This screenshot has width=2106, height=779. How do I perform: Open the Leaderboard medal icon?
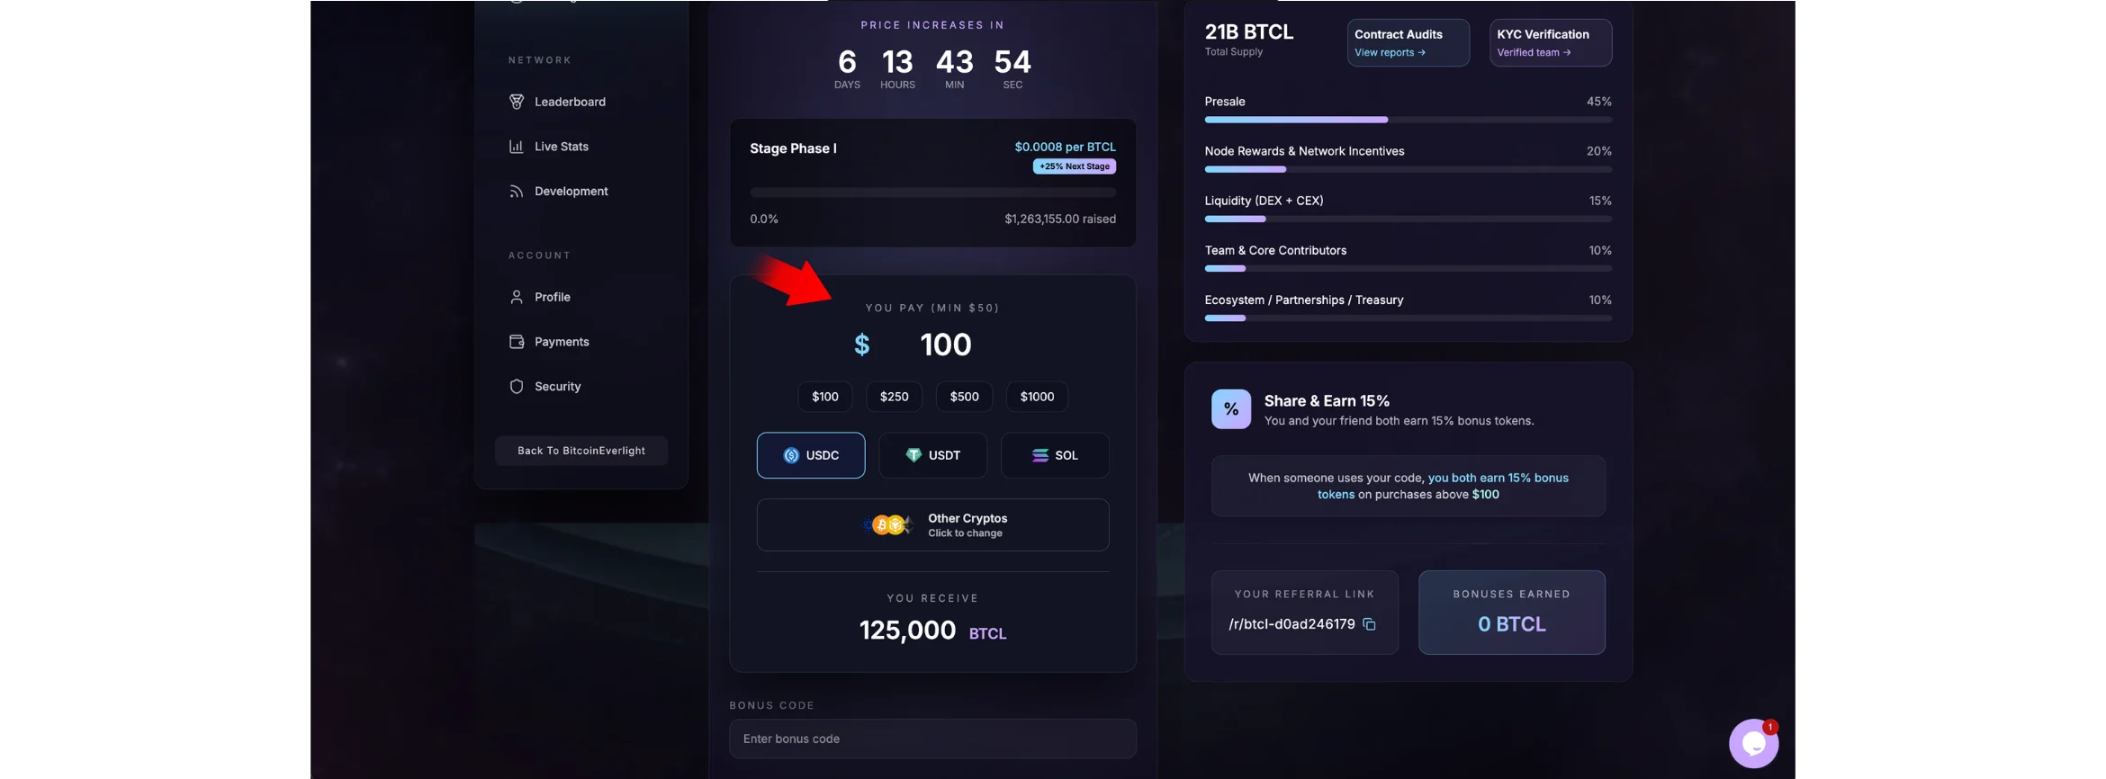coord(517,102)
